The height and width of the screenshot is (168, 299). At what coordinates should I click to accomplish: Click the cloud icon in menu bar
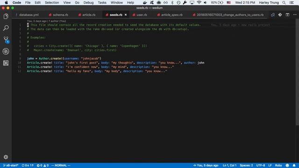pyautogui.click(x=159, y=3)
